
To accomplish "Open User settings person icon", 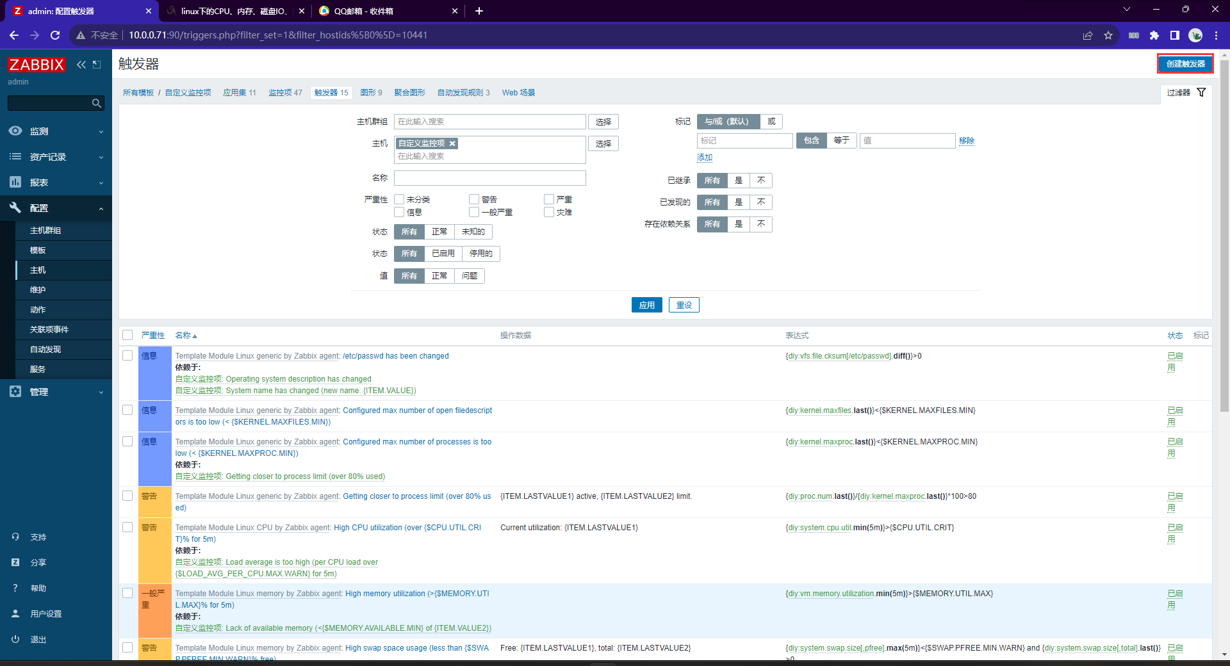I will tap(15, 613).
